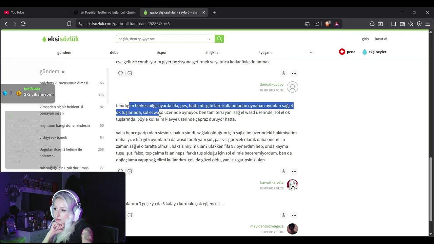
Task: Open topic kimseden hiçbir beklentisi olmayan insan
Action: click(61, 110)
